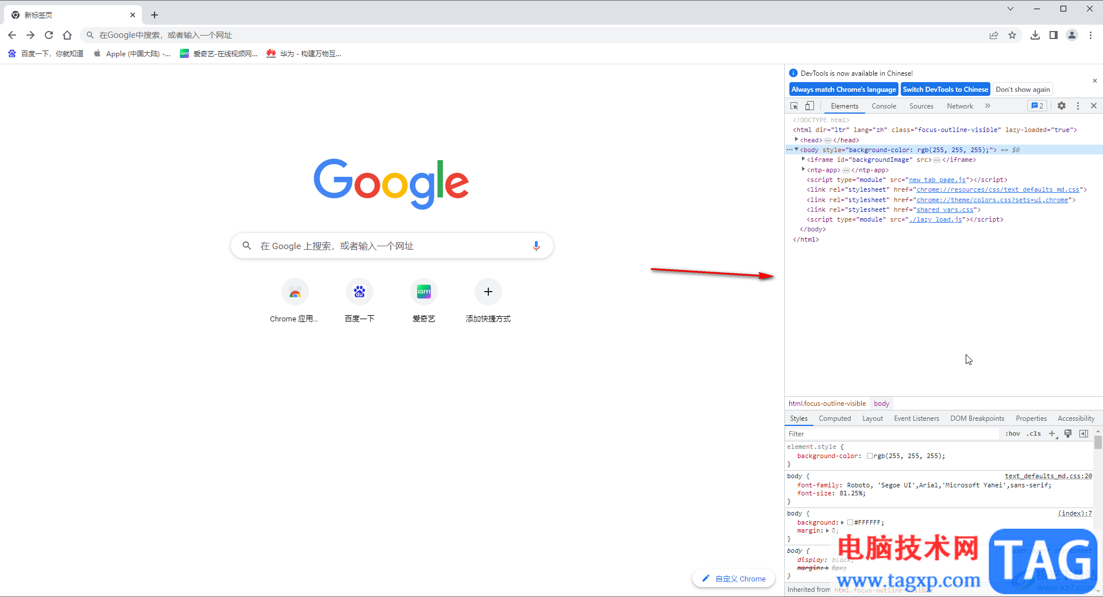Bookmark this tab with the star icon
The image size is (1103, 597).
(1012, 35)
